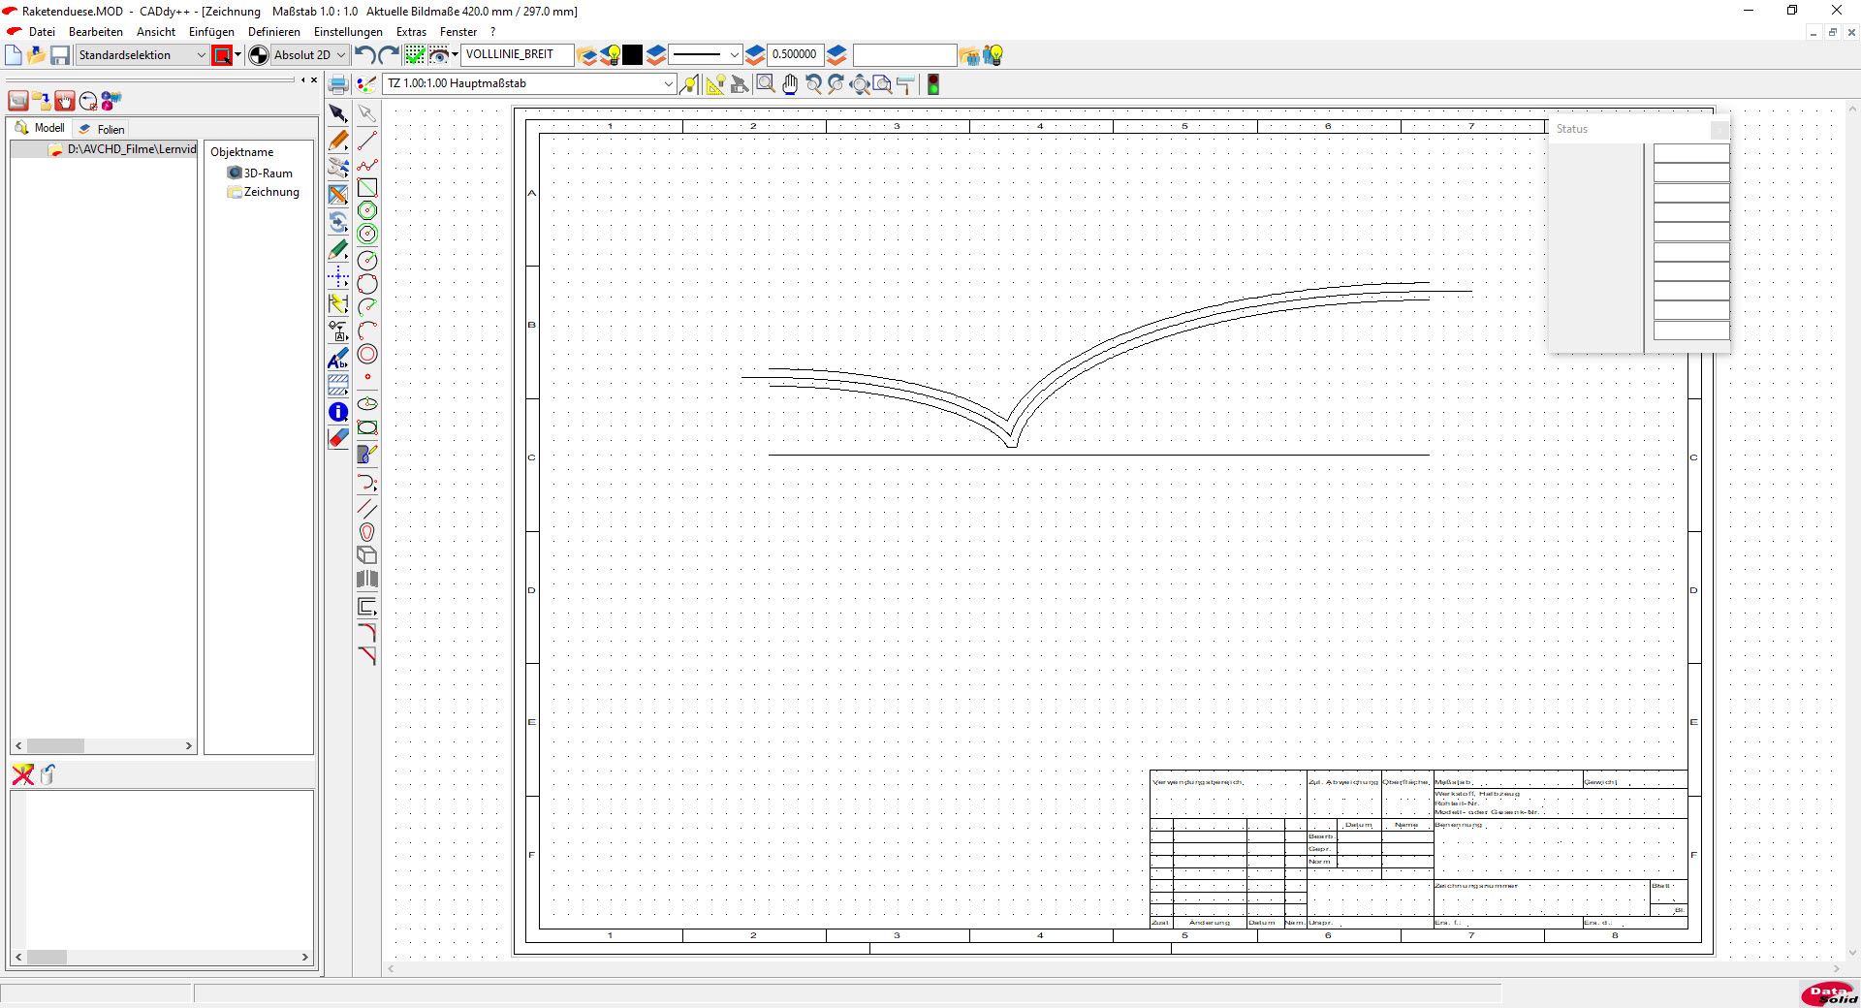Activate the eraser tool
Screen dimensions: 1861x1008
click(x=338, y=438)
